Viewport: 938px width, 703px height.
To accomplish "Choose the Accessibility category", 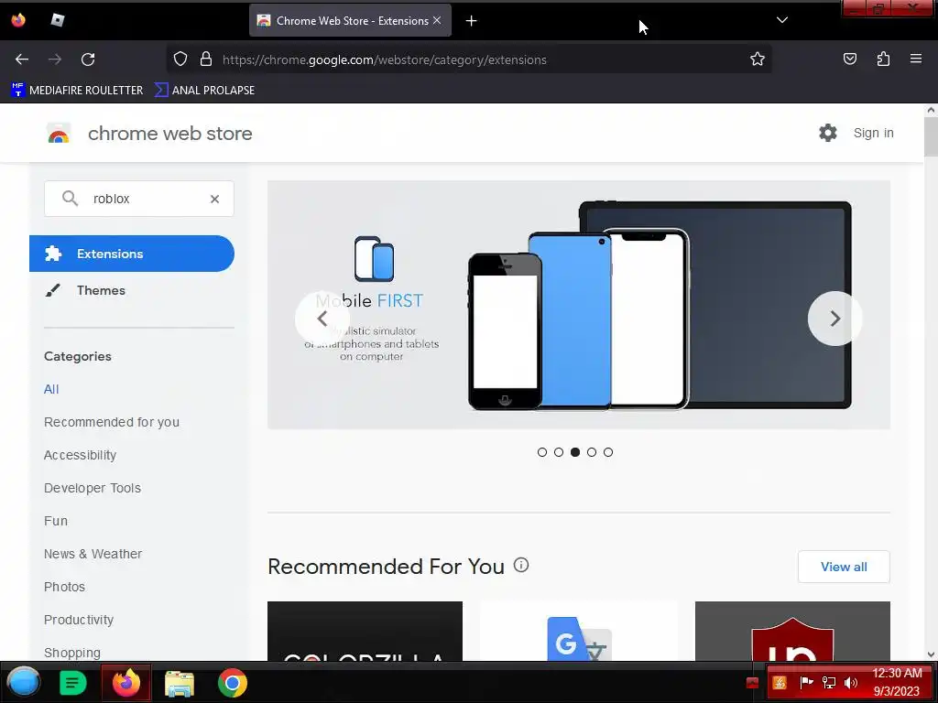I will pyautogui.click(x=81, y=455).
